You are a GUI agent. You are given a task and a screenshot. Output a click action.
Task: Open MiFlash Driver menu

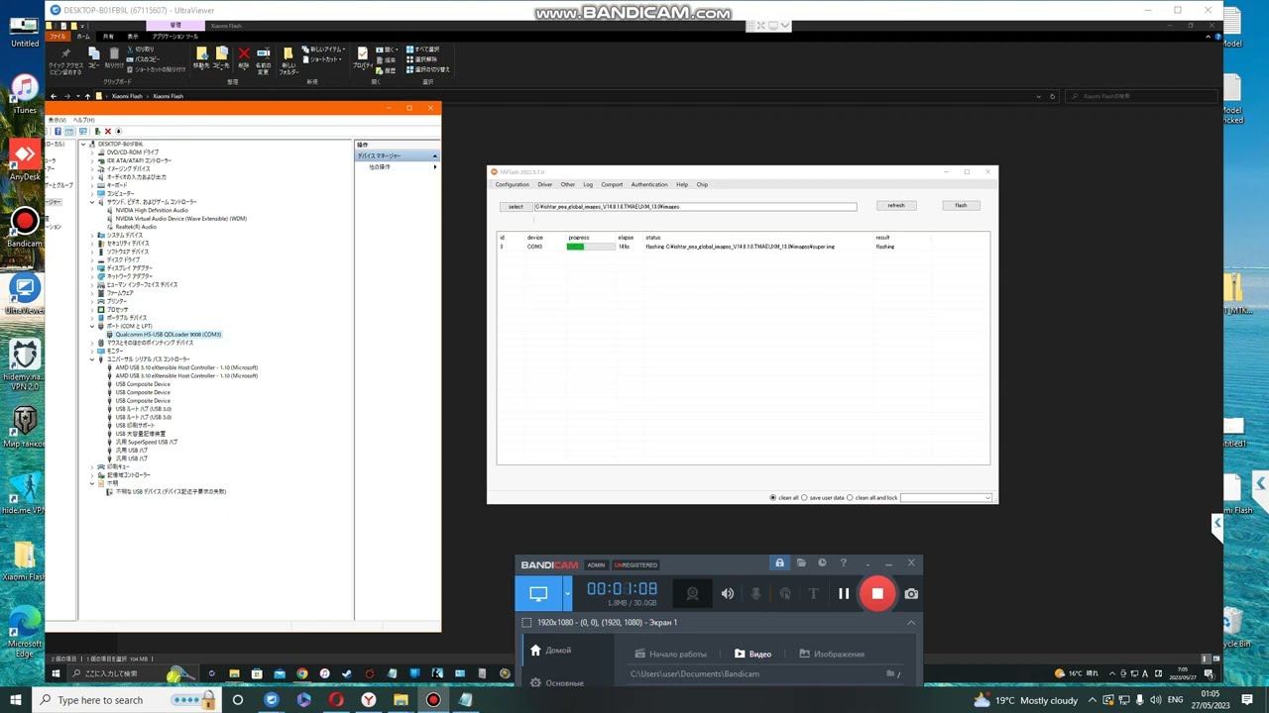[x=545, y=184]
